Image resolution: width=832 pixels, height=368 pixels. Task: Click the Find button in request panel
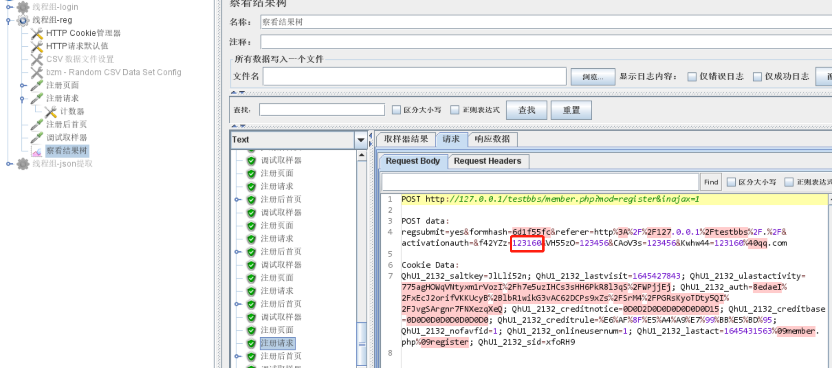(711, 182)
